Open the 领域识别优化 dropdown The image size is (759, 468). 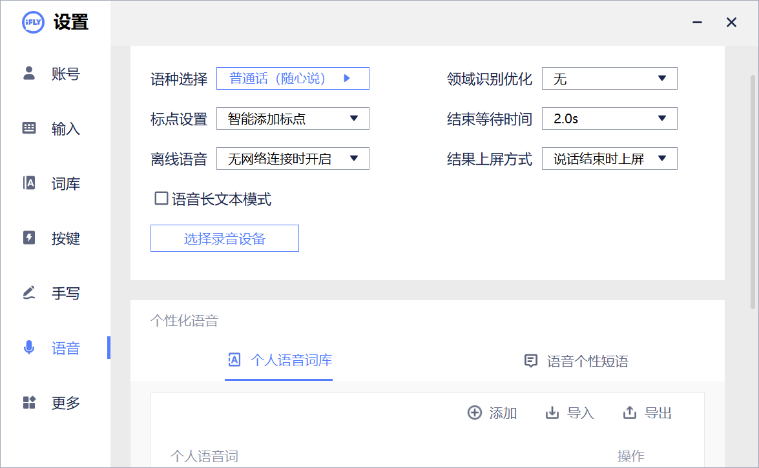tap(609, 78)
